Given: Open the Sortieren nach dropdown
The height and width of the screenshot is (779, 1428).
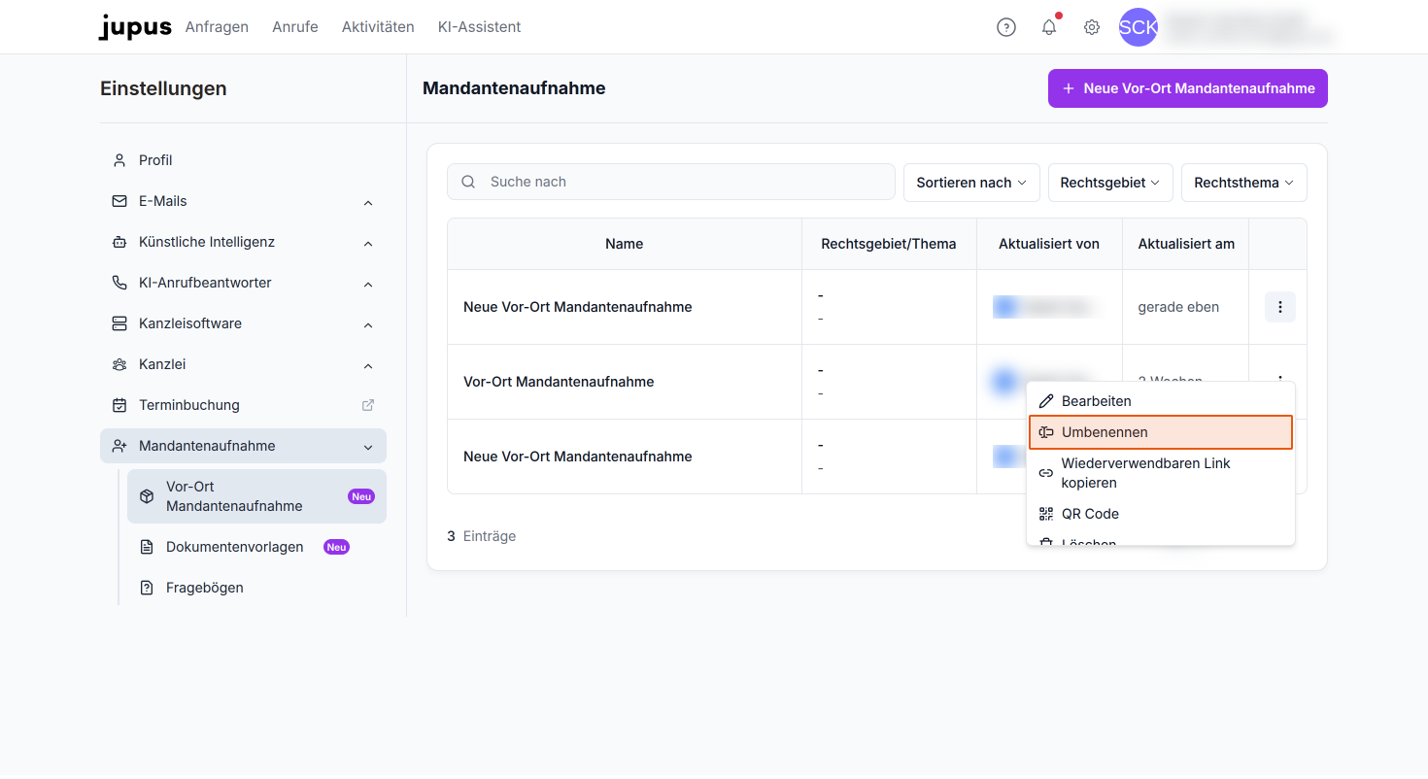Looking at the screenshot, I should pos(971,183).
